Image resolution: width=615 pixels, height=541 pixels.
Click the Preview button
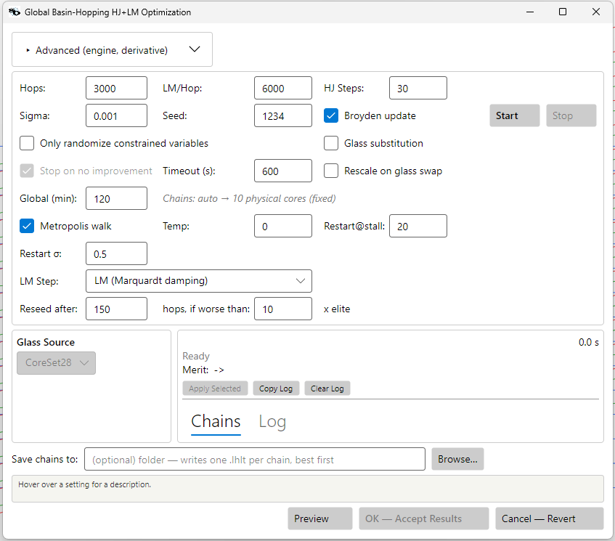pos(319,518)
